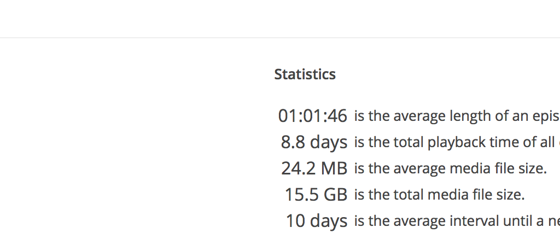Click the average episode length description text
Viewport: 560px width, 245px height.
(456, 116)
